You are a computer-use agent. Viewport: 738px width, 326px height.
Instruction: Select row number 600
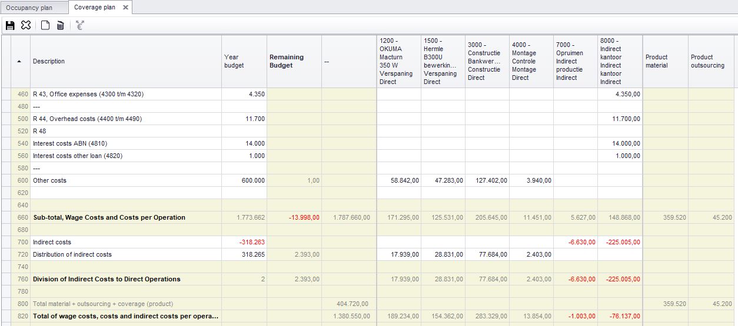click(21, 180)
